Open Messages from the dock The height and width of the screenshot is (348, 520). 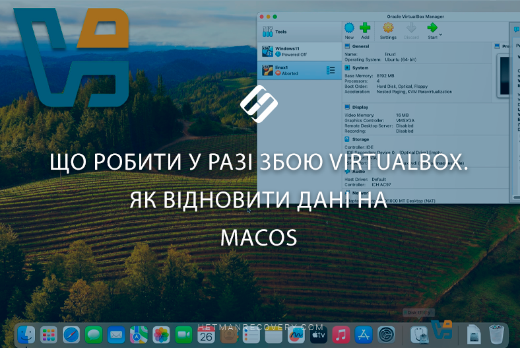pyautogui.click(x=94, y=334)
